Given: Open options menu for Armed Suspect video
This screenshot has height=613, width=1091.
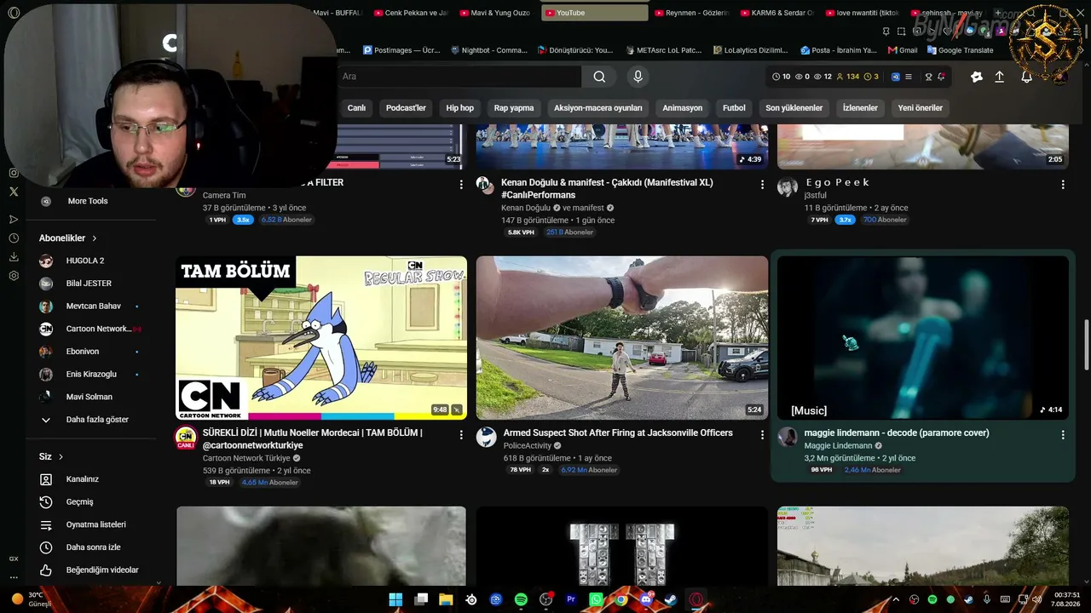Looking at the screenshot, I should click(762, 434).
